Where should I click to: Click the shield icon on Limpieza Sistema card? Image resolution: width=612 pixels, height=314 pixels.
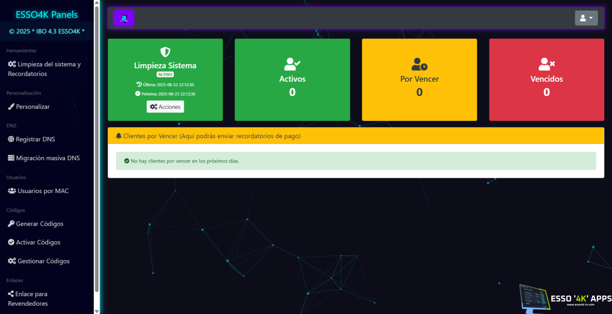click(x=165, y=52)
